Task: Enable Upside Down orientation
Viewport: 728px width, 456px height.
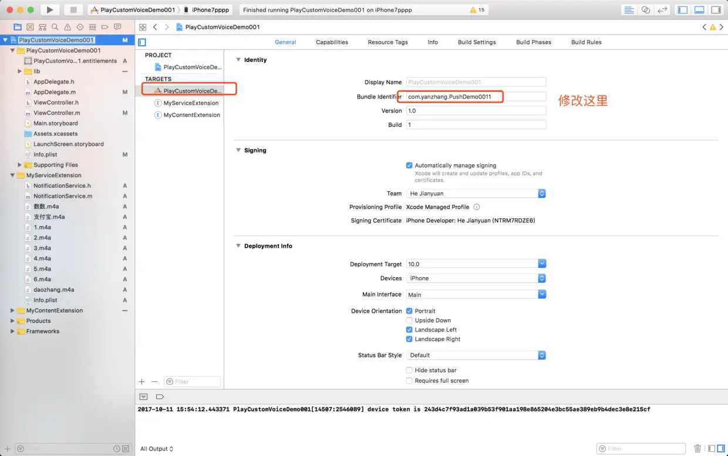Action: coord(409,320)
